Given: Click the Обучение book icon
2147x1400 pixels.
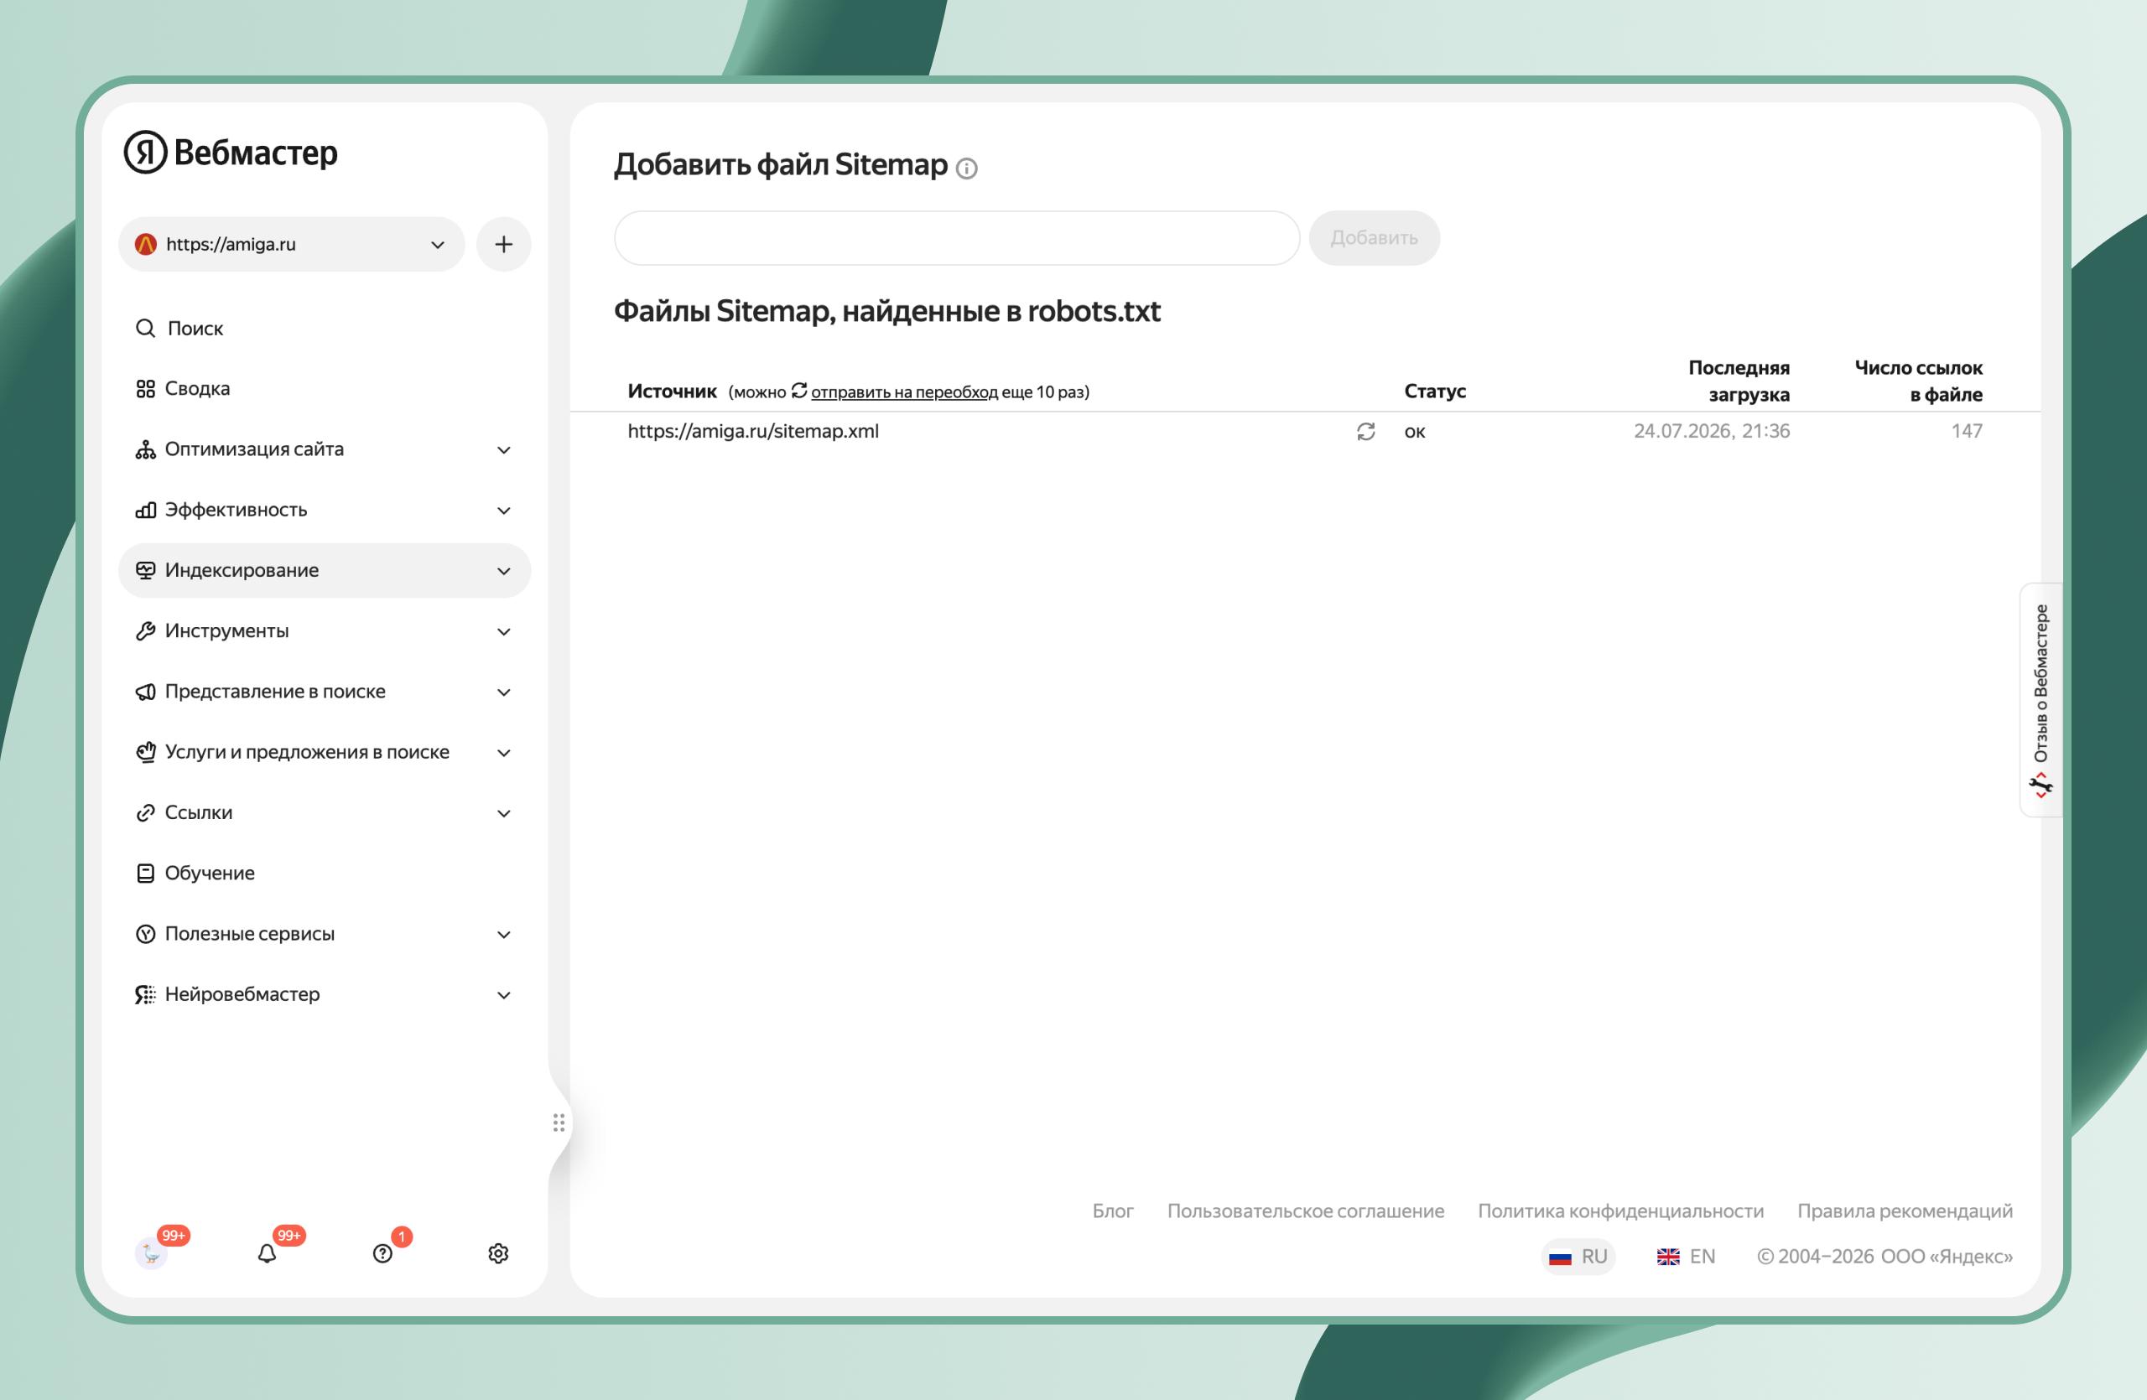Looking at the screenshot, I should tap(145, 874).
